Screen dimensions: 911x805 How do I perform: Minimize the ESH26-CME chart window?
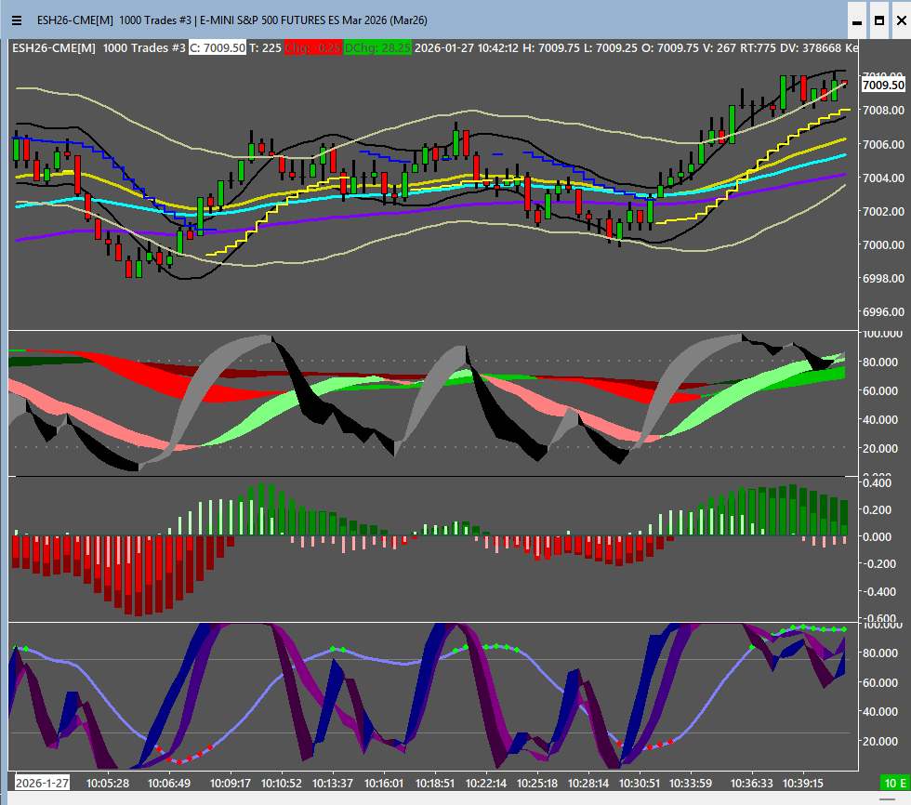(857, 20)
